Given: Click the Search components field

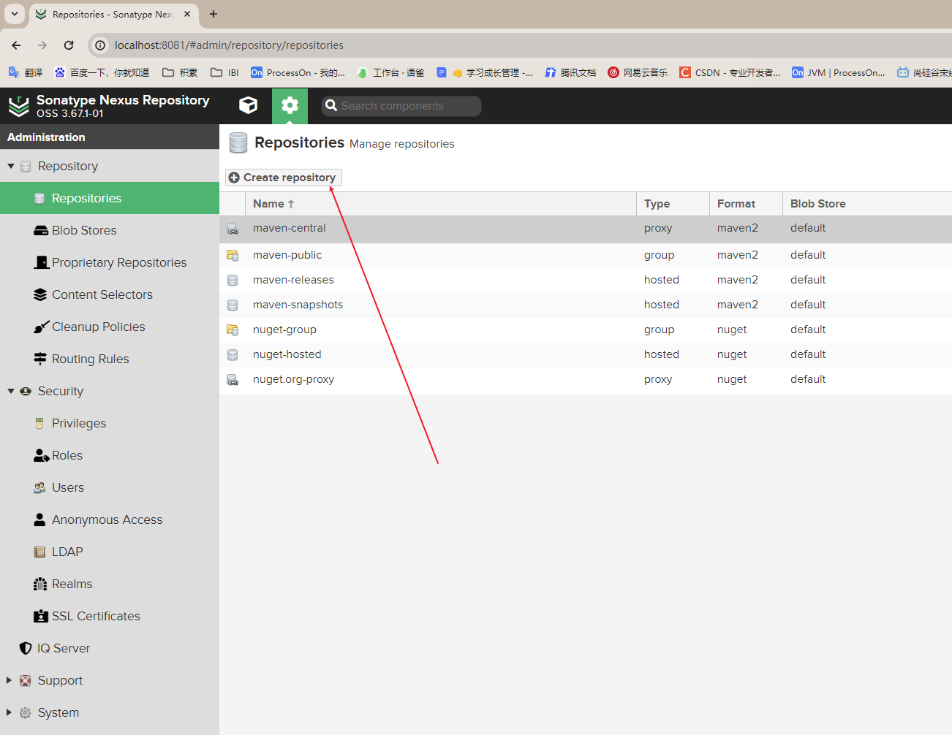Looking at the screenshot, I should pos(401,106).
